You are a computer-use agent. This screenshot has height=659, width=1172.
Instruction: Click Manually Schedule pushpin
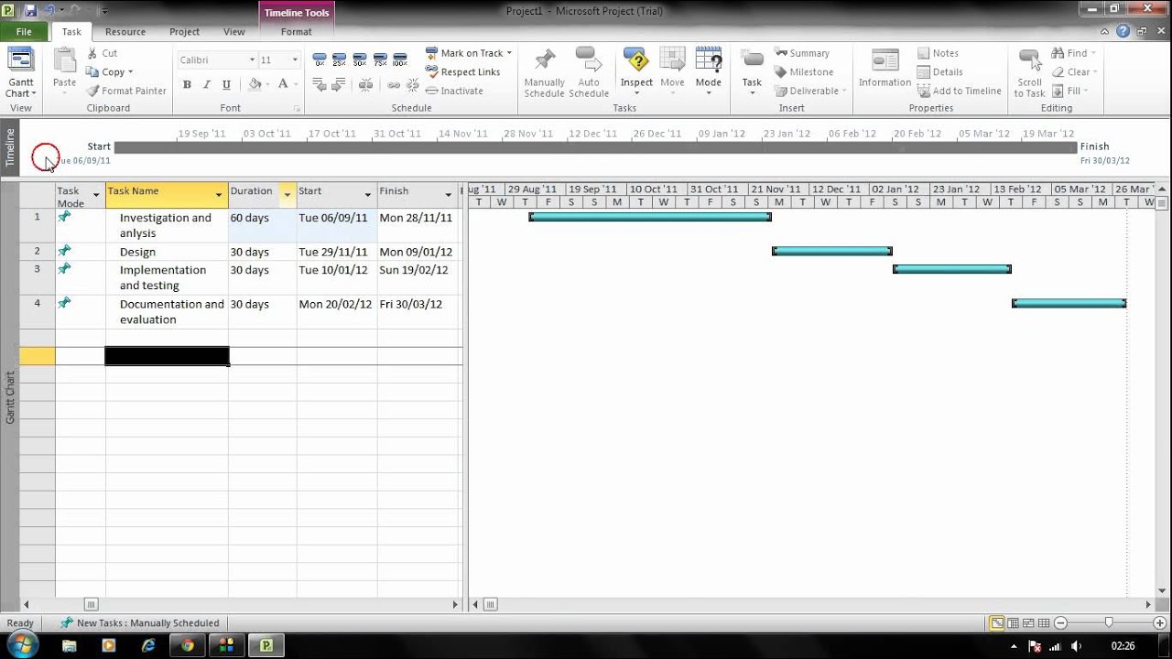[x=544, y=72]
